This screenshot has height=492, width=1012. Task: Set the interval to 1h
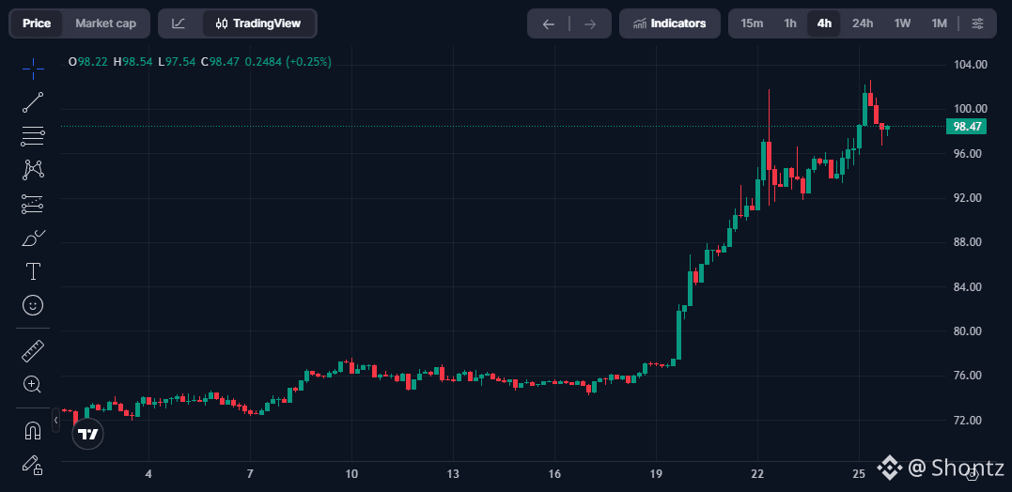[790, 23]
